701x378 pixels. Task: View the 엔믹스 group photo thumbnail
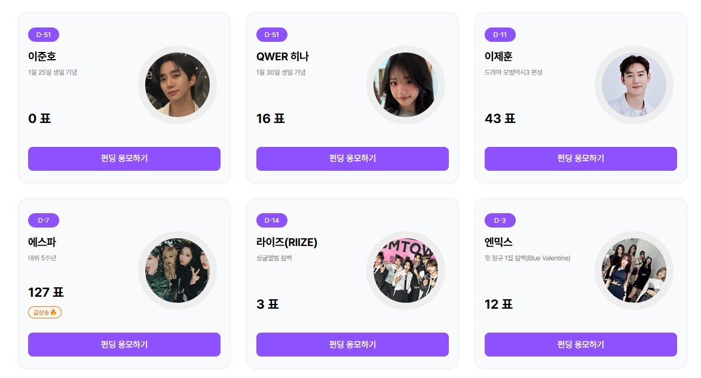pyautogui.click(x=634, y=271)
